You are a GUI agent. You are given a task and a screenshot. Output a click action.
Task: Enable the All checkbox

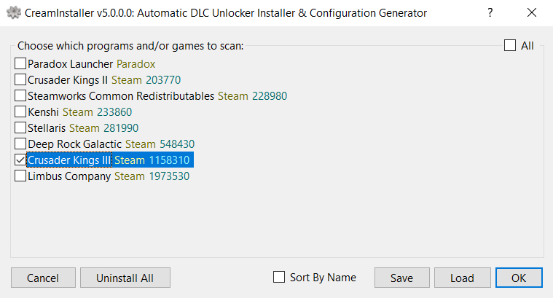[x=510, y=46]
